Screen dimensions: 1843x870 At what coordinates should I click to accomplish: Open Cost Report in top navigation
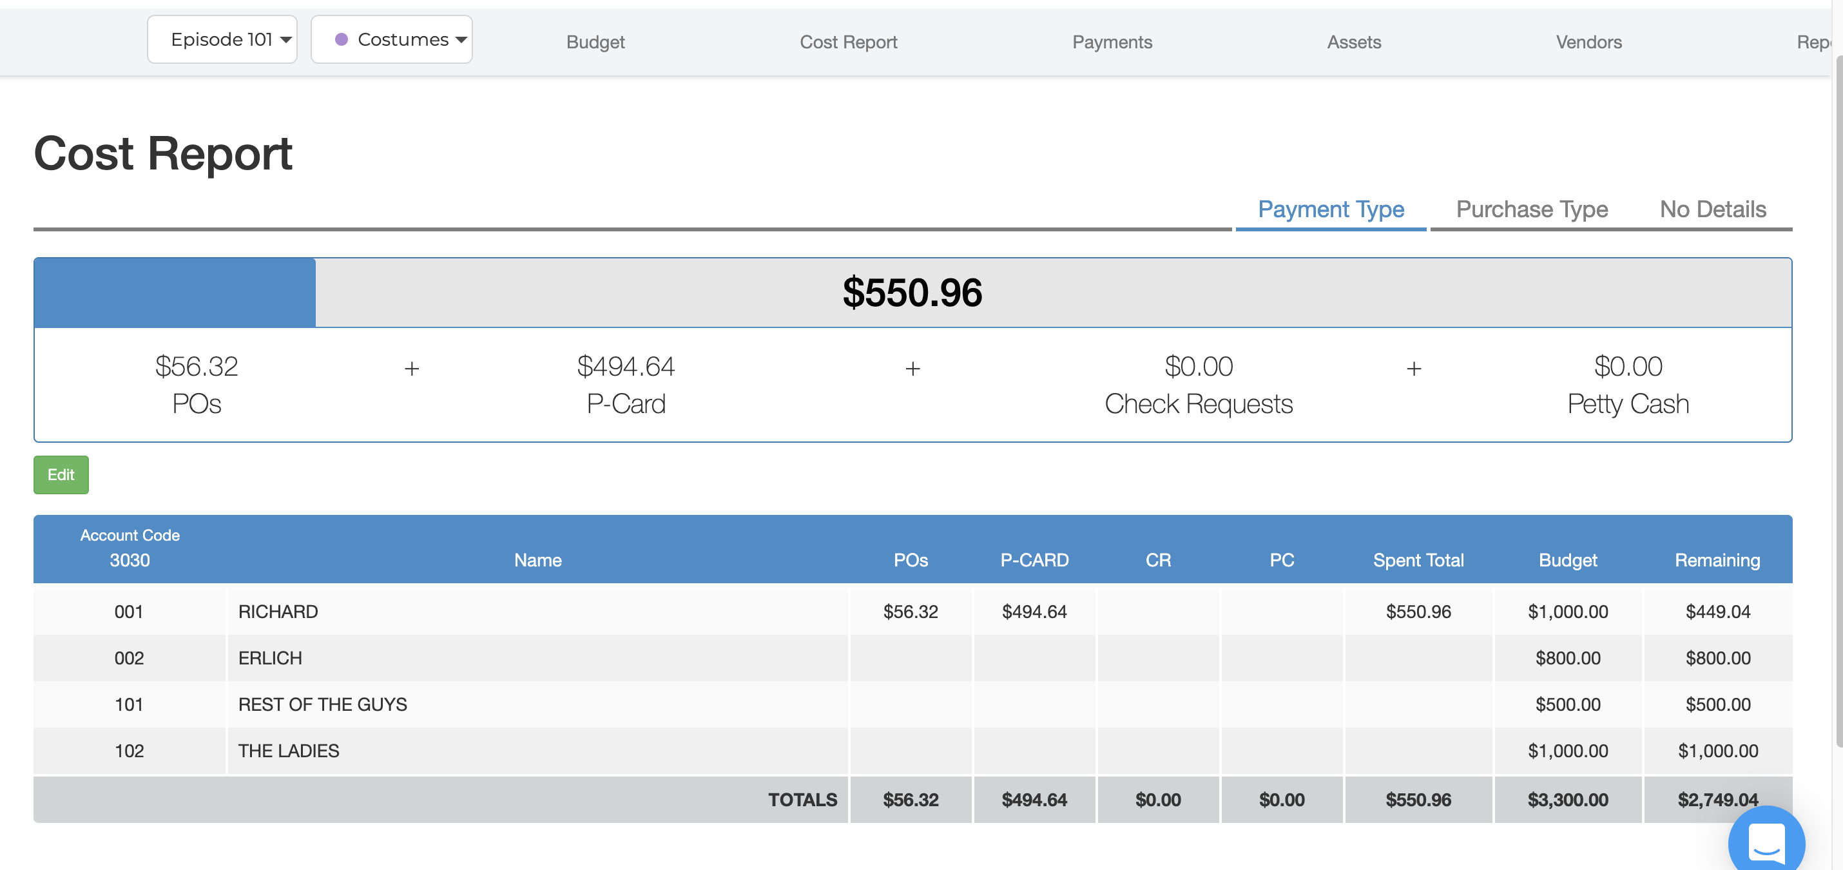point(848,43)
